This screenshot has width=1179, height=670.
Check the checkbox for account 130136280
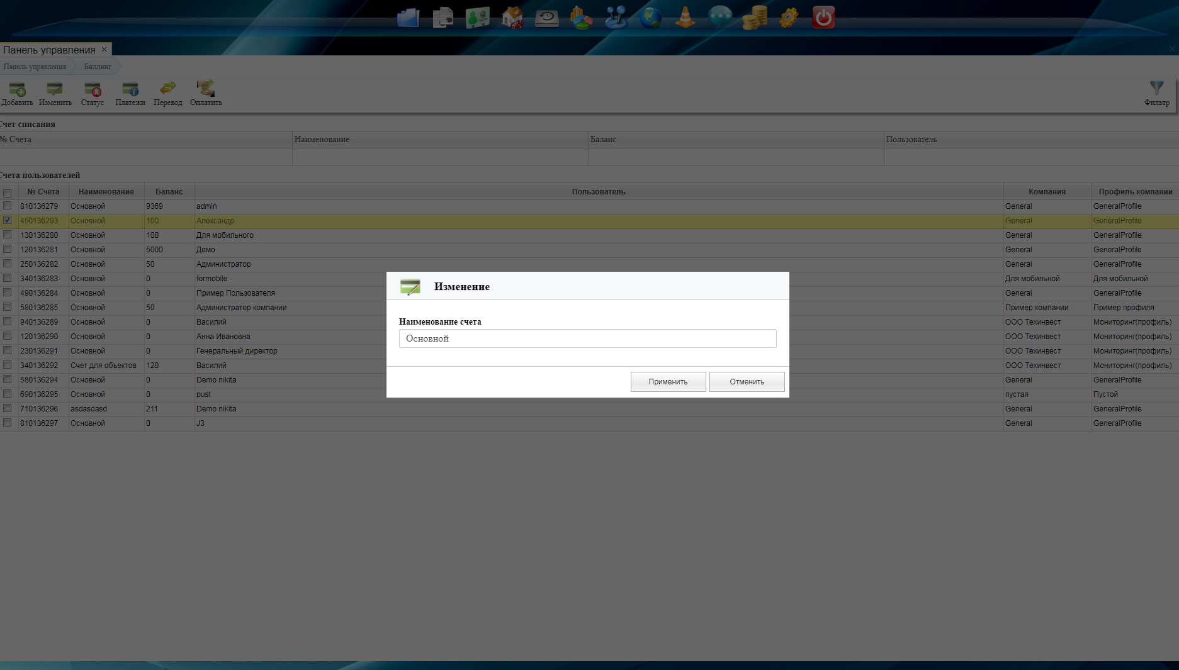coord(8,235)
